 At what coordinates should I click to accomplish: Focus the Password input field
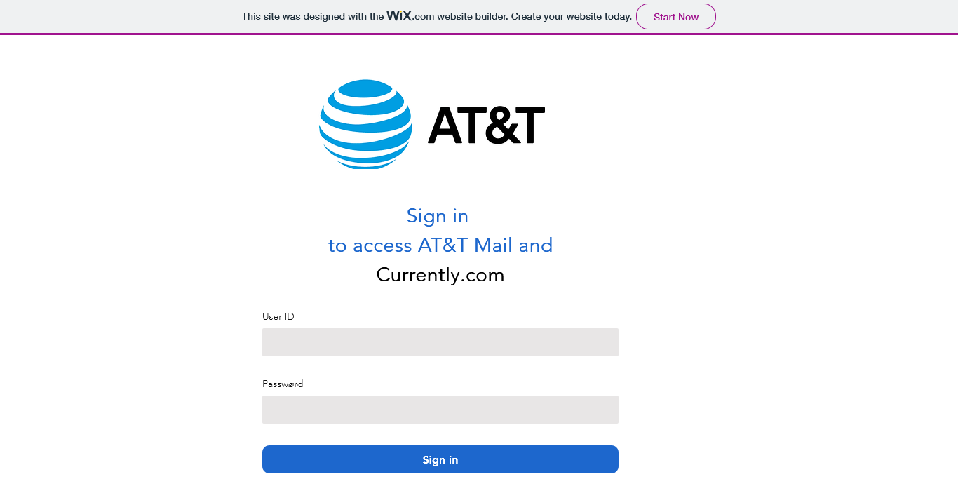(440, 410)
